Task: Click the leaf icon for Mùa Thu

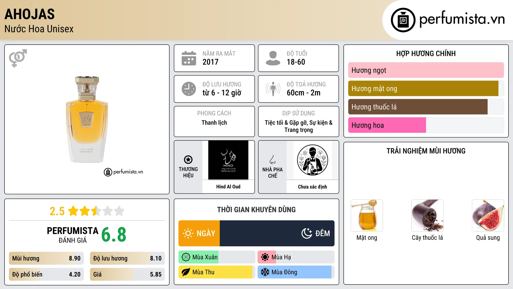Action: click(x=186, y=272)
